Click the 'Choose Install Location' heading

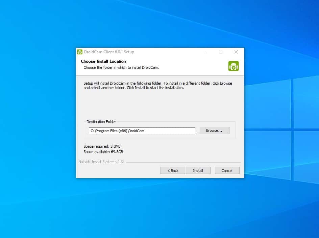103,61
